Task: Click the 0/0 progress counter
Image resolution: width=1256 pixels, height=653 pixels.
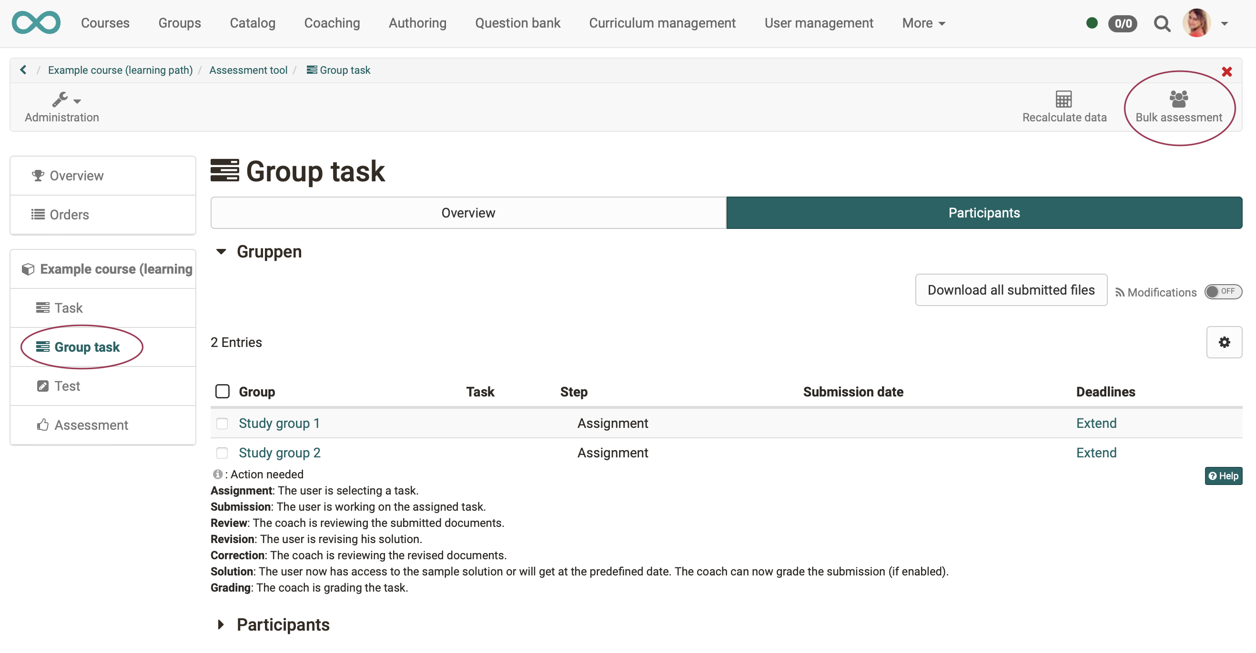Action: pos(1123,23)
